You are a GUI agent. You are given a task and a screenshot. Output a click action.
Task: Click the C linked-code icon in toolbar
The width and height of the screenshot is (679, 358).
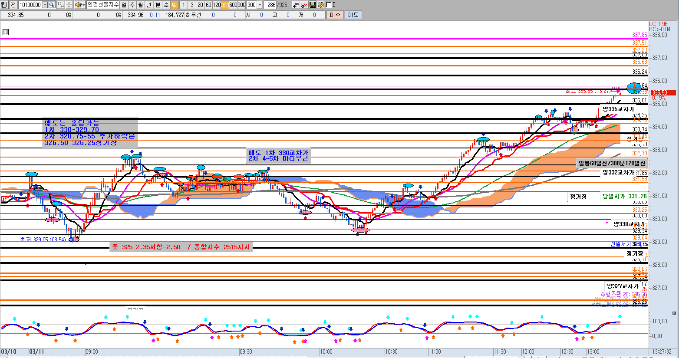pos(61,5)
